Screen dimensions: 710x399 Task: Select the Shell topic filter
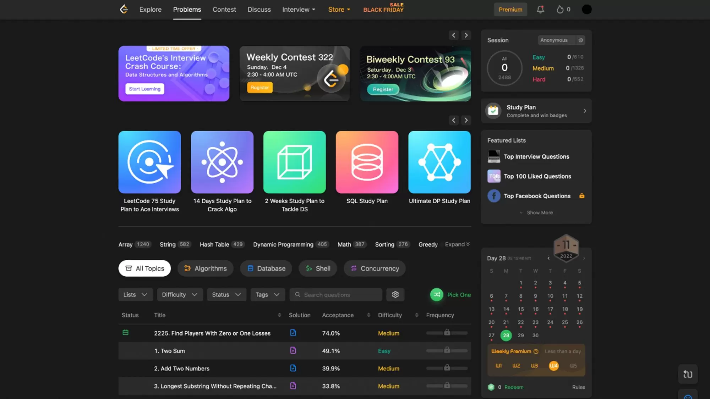pyautogui.click(x=318, y=268)
